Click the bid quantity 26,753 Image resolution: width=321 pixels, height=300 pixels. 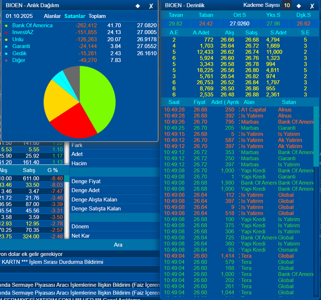tap(205, 82)
